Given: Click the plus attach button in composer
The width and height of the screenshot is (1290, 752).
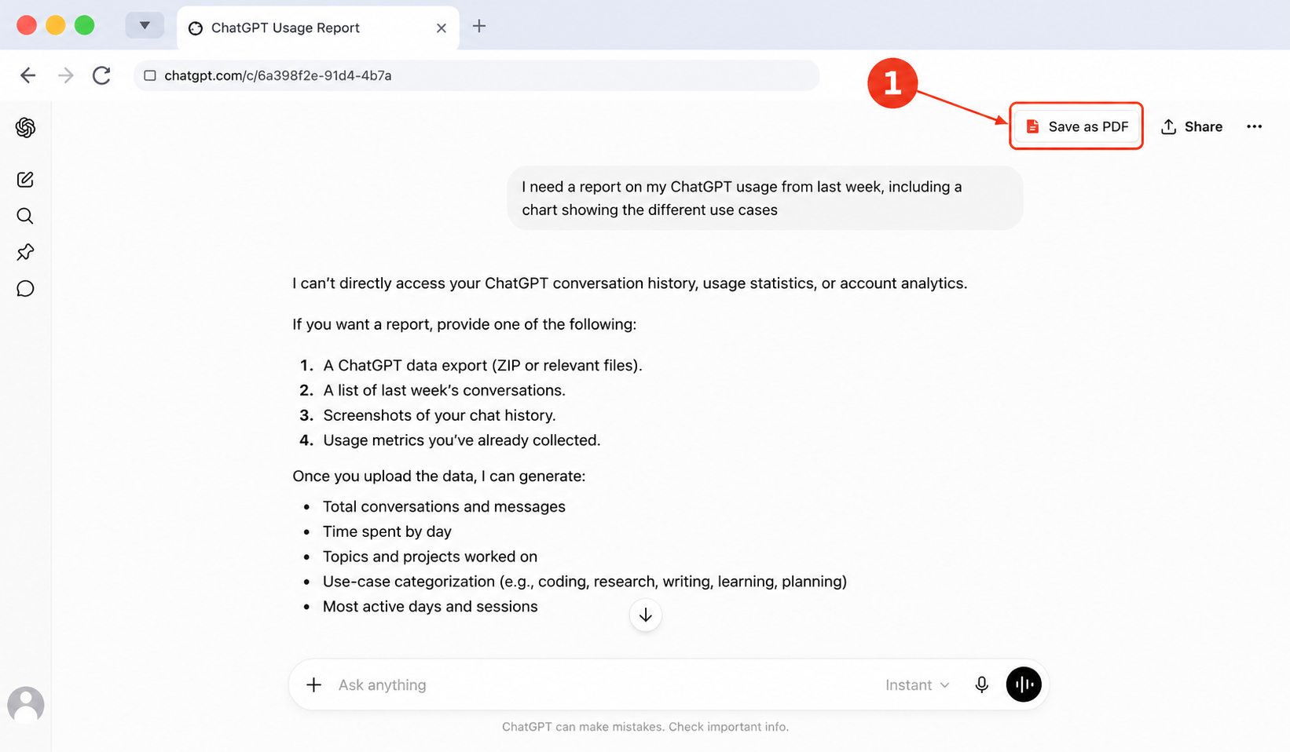Looking at the screenshot, I should [x=313, y=684].
